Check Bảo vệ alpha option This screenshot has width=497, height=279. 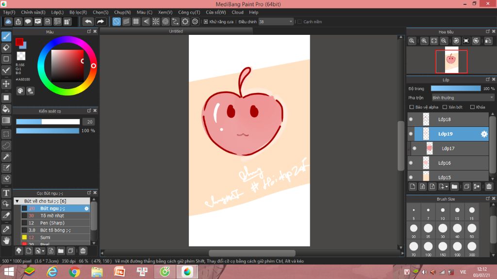(412, 107)
